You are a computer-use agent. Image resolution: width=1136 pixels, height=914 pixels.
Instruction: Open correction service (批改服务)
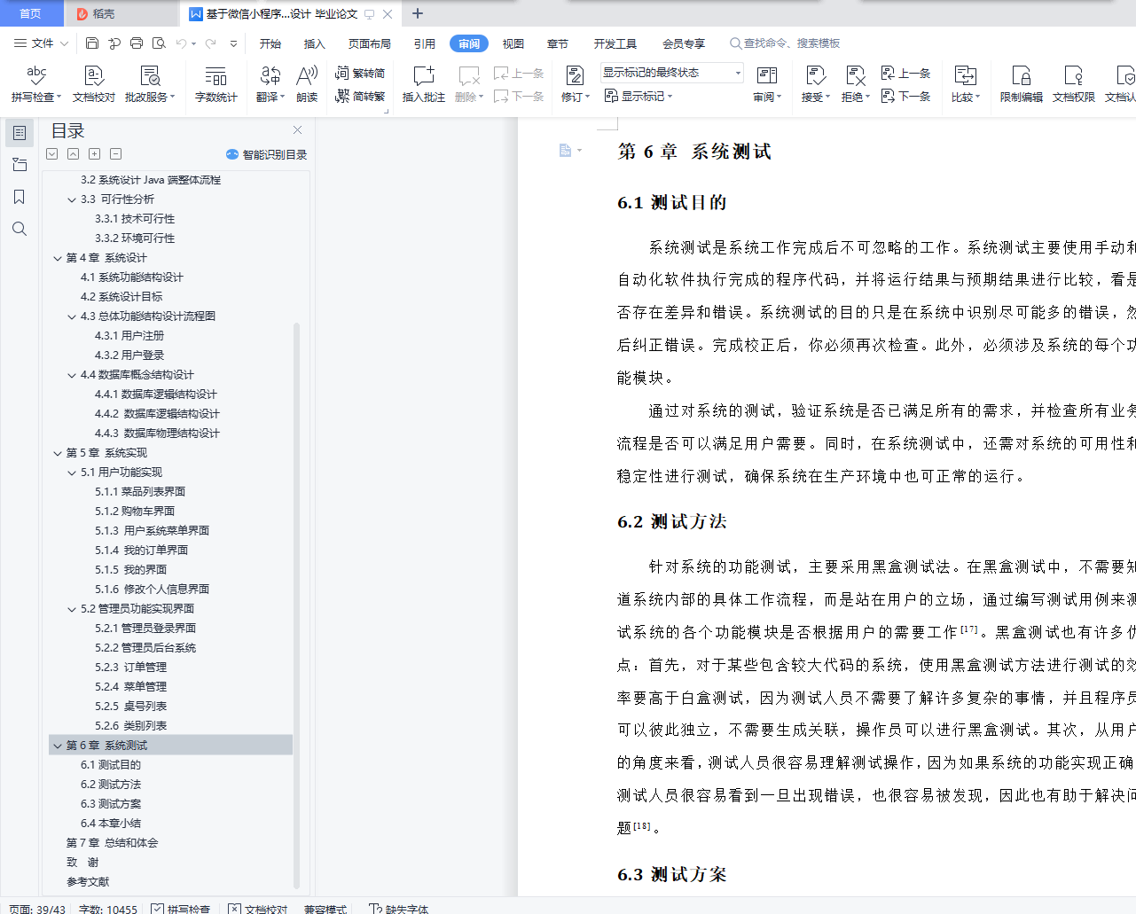coord(150,84)
